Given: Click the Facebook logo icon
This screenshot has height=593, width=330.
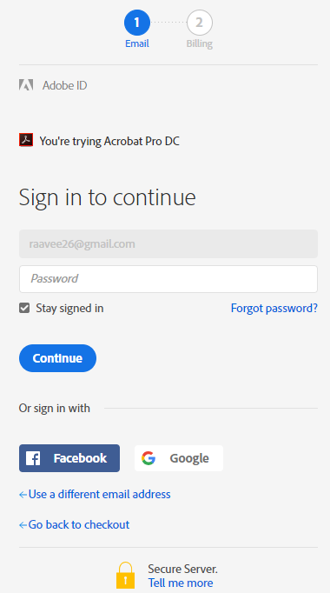Looking at the screenshot, I should point(33,458).
